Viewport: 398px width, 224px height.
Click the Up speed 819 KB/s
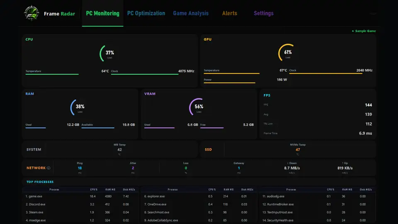pos(345,168)
